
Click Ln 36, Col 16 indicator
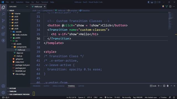pos(71,97)
